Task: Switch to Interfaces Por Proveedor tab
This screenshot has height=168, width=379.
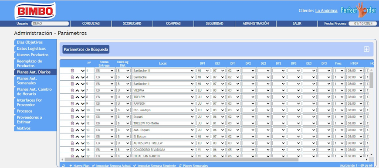Action: [x=35, y=103]
